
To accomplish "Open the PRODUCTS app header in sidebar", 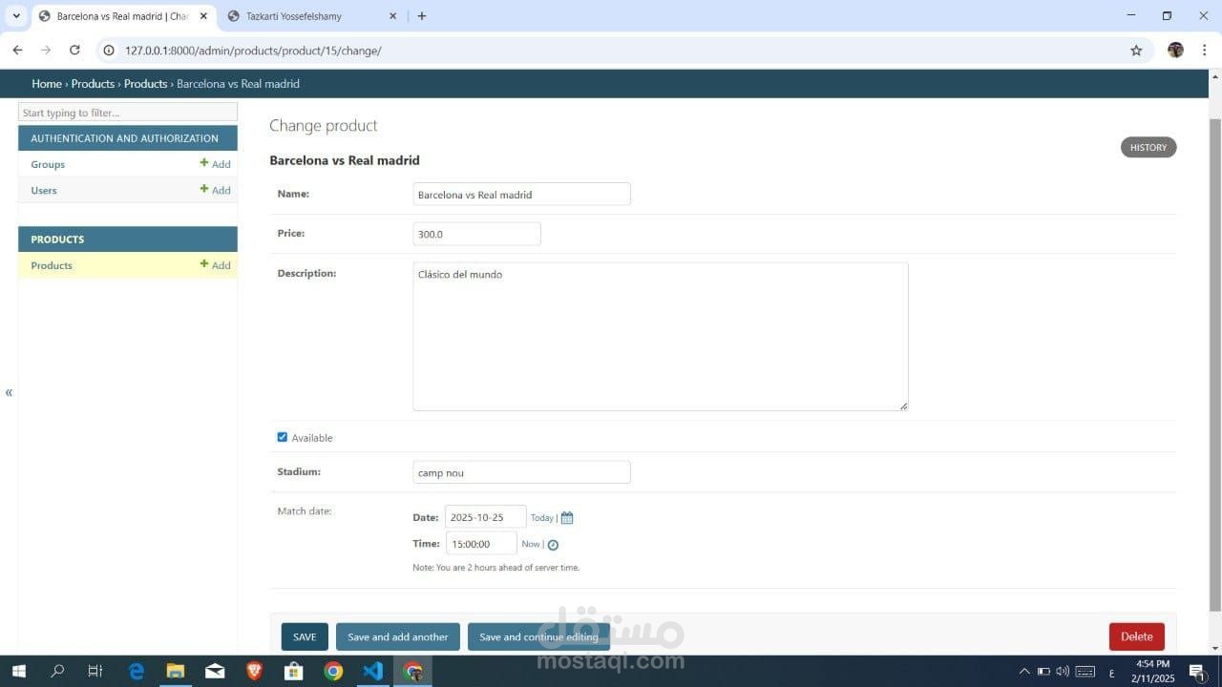I will click(x=57, y=239).
